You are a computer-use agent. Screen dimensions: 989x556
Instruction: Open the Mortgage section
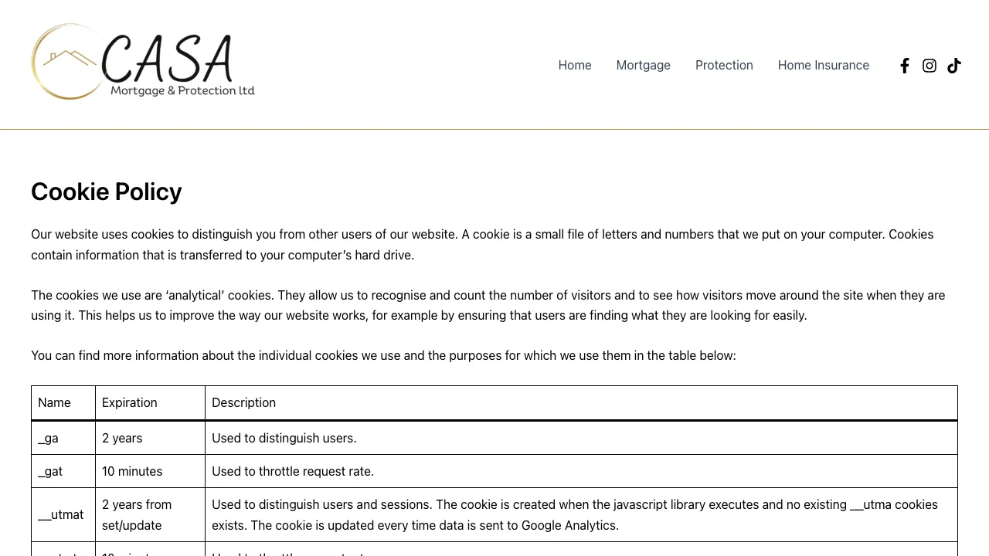pos(643,66)
